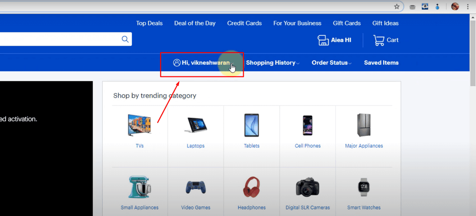
Task: Open Deal of the Day
Action: 195,23
